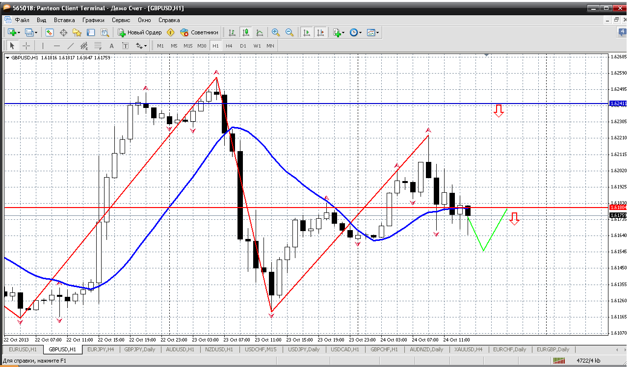Toggle chart auto scroll
632x367 pixels.
click(307, 32)
